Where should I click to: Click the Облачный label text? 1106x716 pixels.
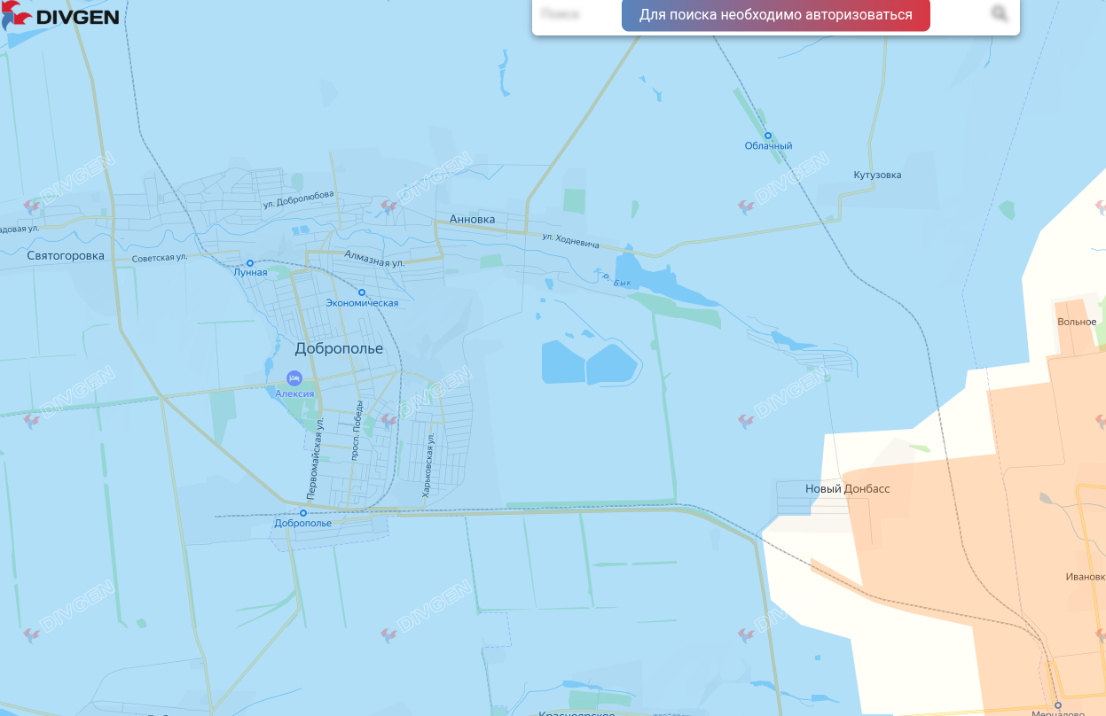[x=768, y=146]
